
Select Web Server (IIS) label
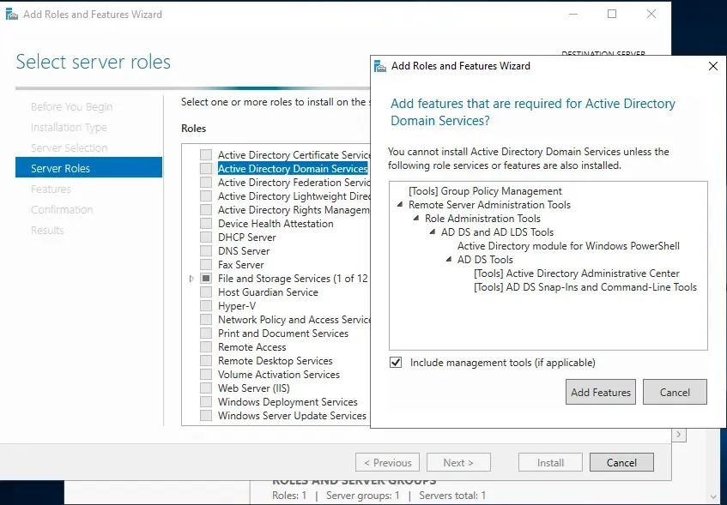click(254, 388)
